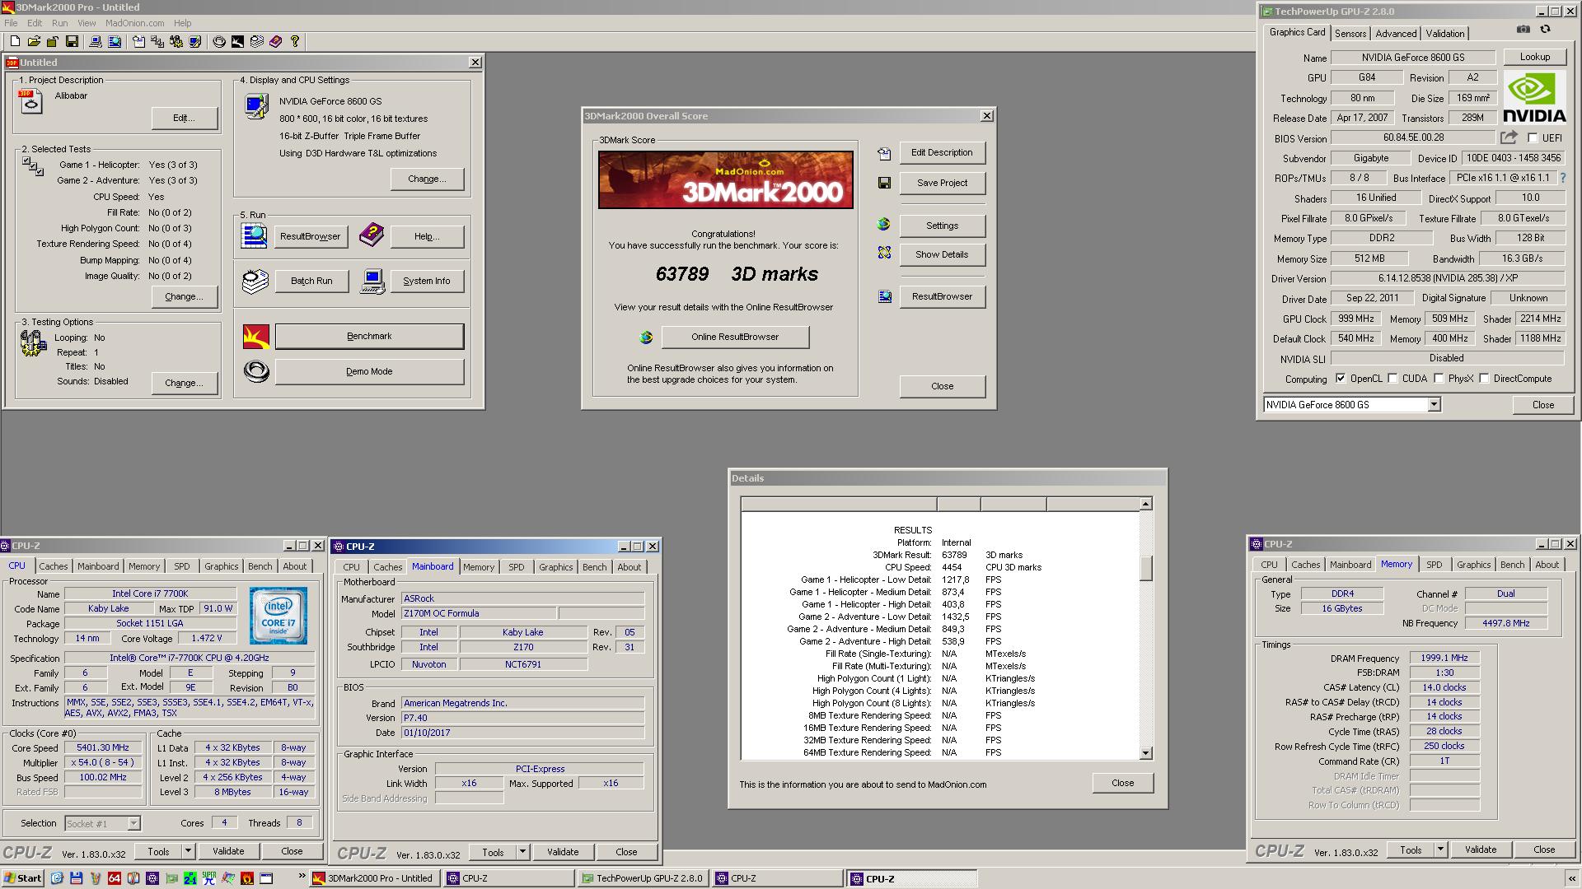Click the Selected Tests checklist toolbar icon
Screen dimensions: 1582x889
[157, 41]
